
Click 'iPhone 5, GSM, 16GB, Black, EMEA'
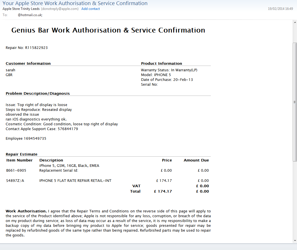click(69, 166)
